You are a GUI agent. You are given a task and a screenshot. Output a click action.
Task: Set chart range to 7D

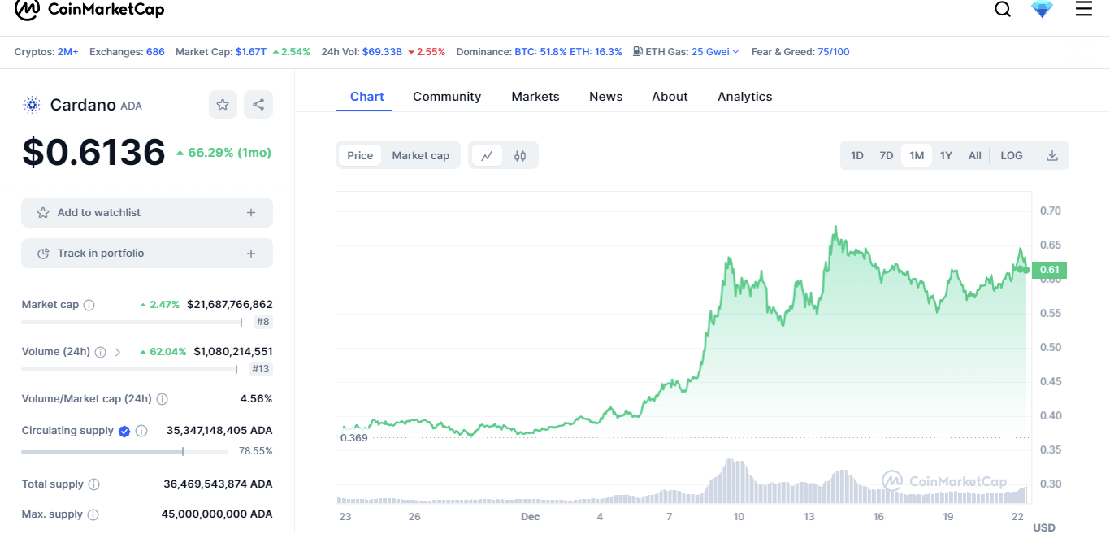click(887, 155)
